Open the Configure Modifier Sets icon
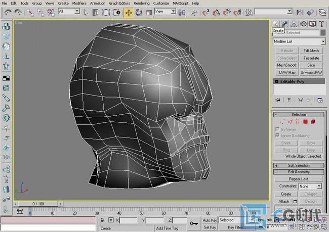Image resolution: width=329 pixels, height=232 pixels. (320, 100)
